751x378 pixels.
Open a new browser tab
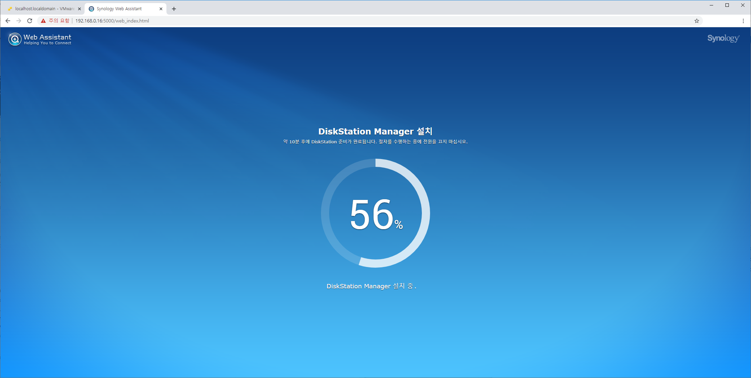[174, 9]
